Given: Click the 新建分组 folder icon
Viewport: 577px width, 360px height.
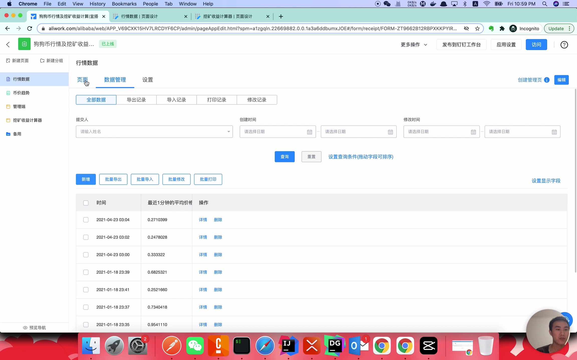Looking at the screenshot, I should (42, 61).
